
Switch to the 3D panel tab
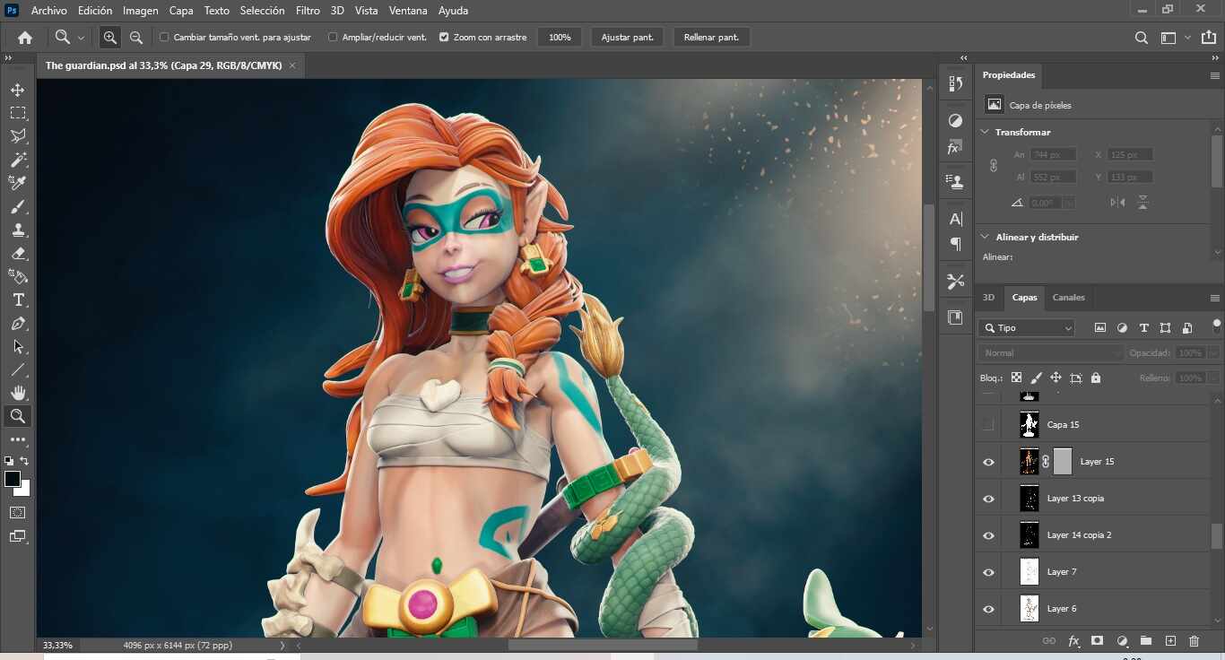click(x=988, y=298)
